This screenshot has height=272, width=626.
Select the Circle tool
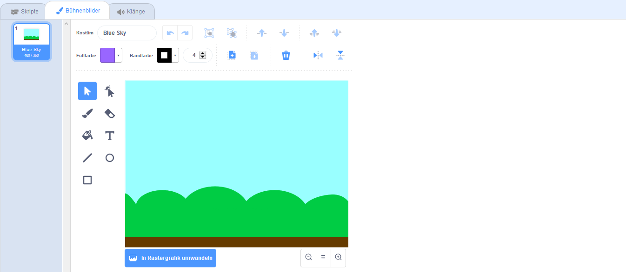(110, 158)
